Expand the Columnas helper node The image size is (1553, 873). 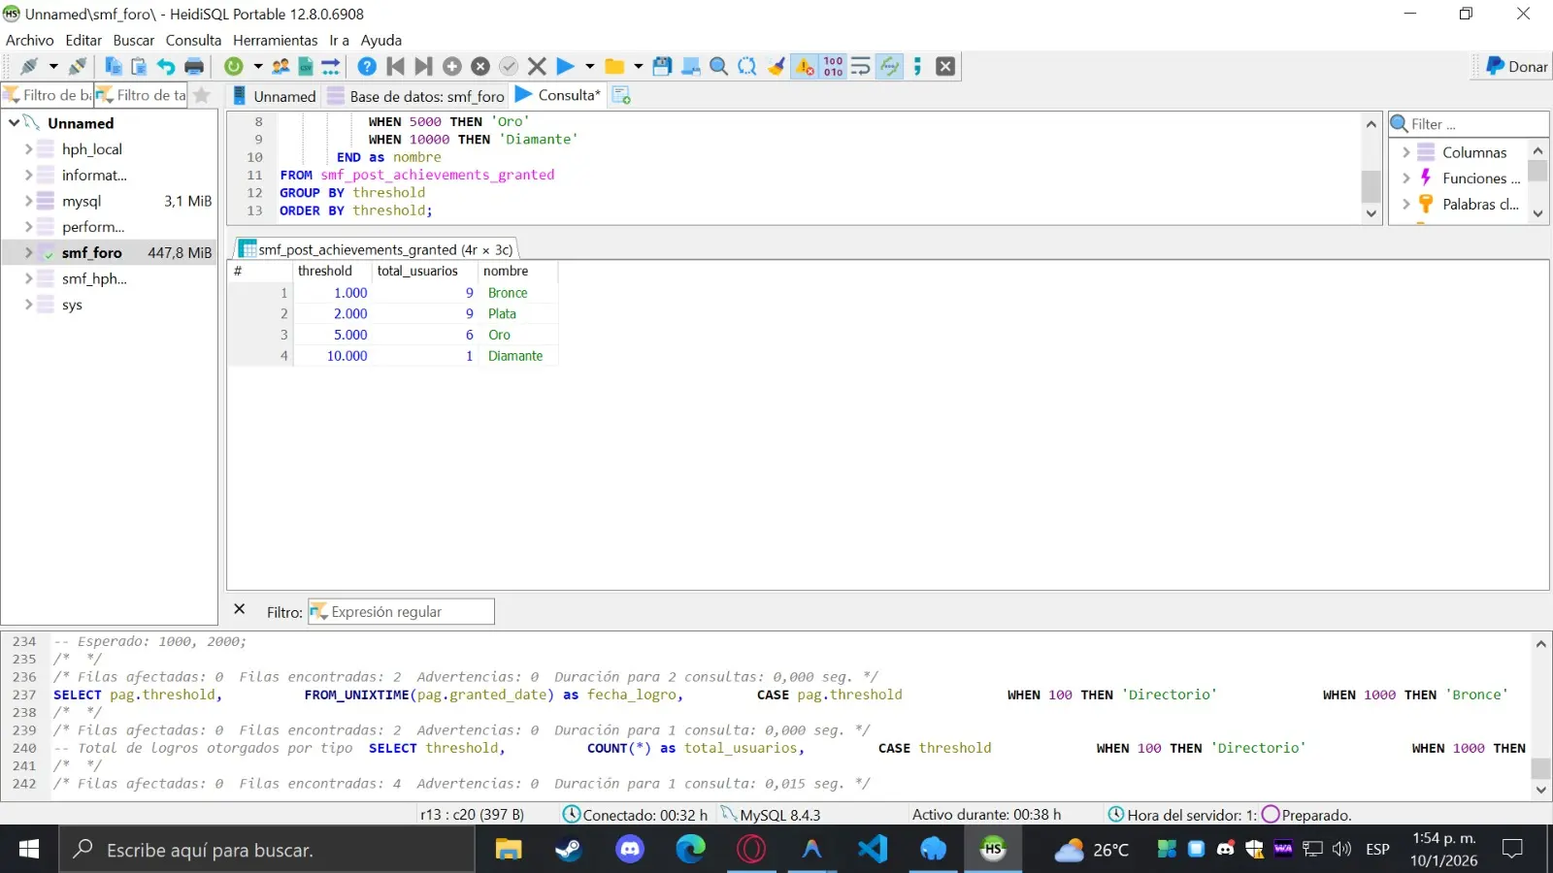1405,152
